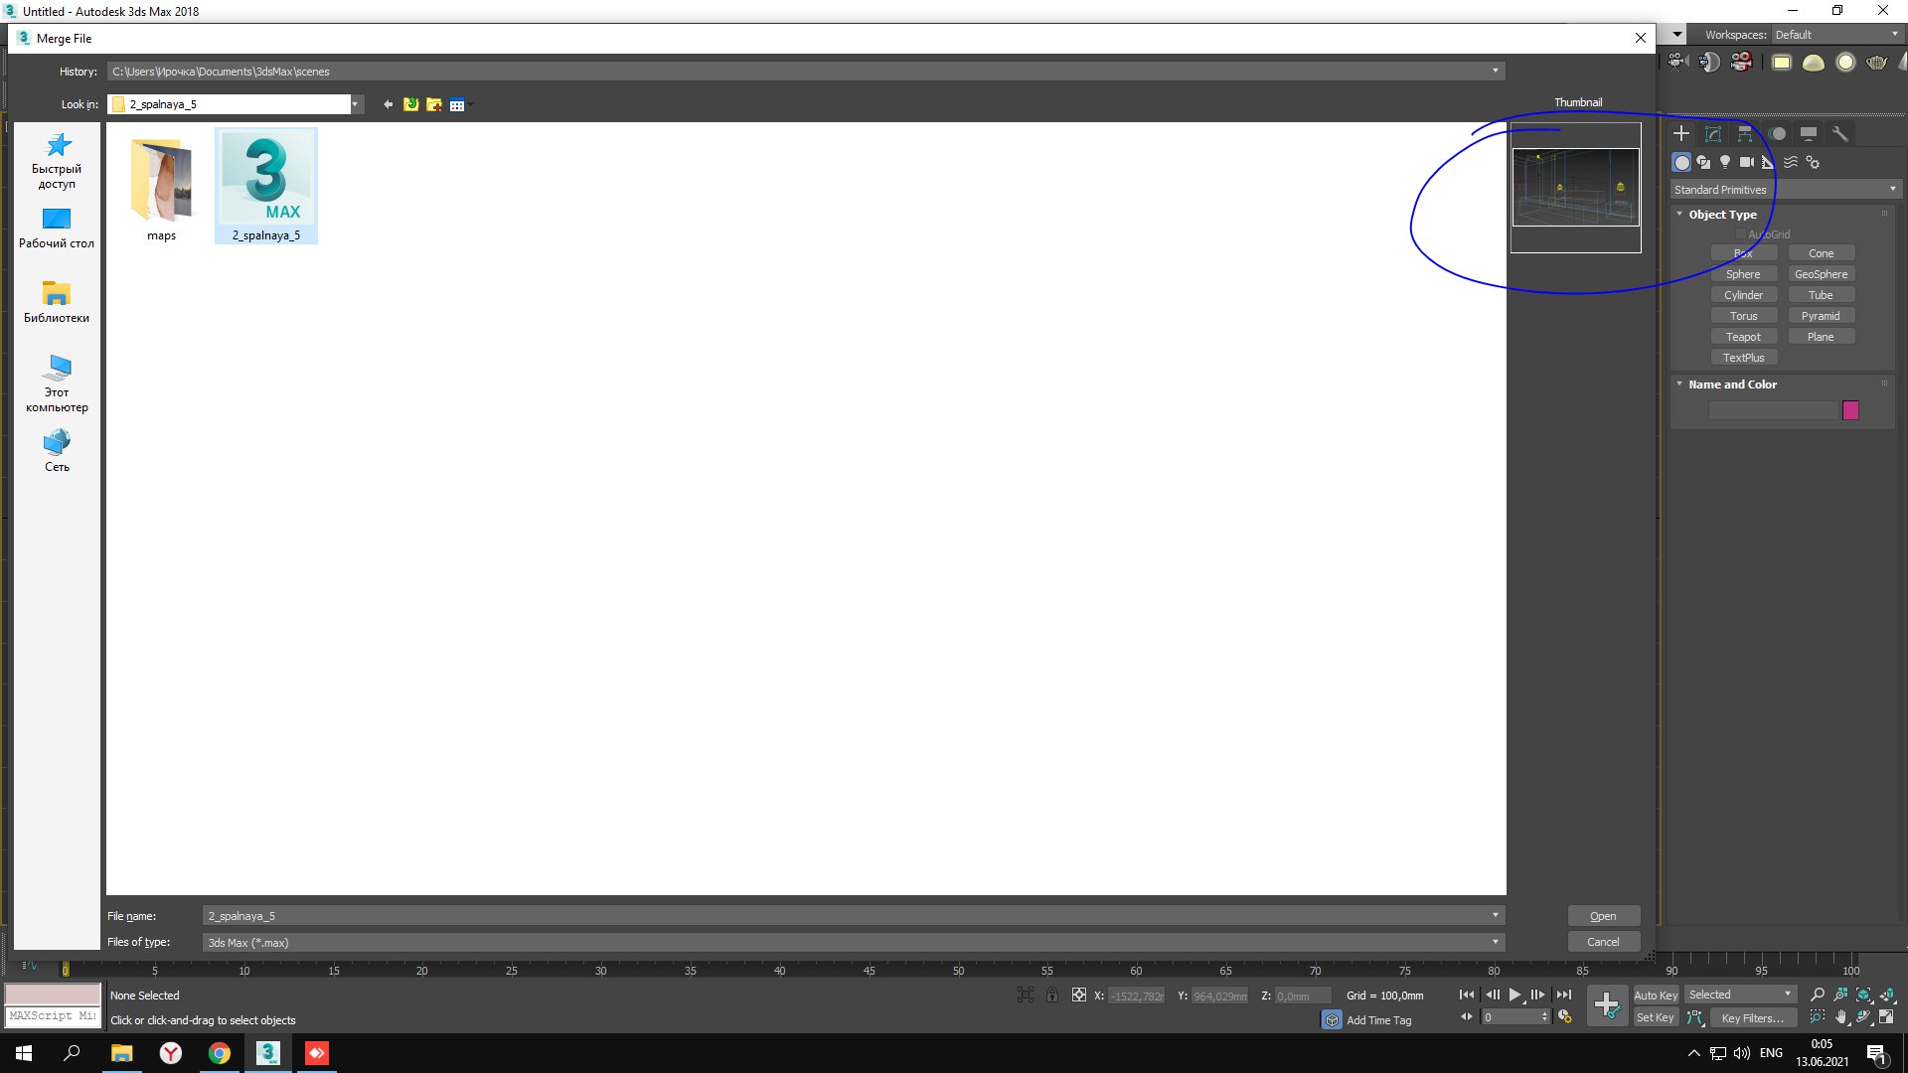Click the red cameras render icon in toolbar
This screenshot has width=1908, height=1073.
point(1742,62)
